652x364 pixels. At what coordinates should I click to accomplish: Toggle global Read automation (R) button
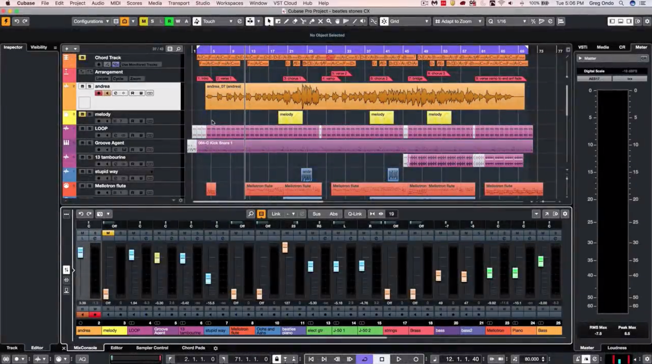(169, 21)
